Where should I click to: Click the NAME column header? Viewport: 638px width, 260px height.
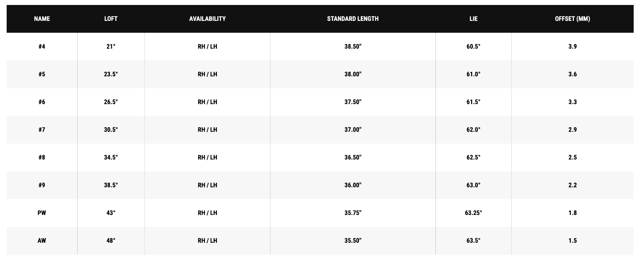pyautogui.click(x=42, y=19)
